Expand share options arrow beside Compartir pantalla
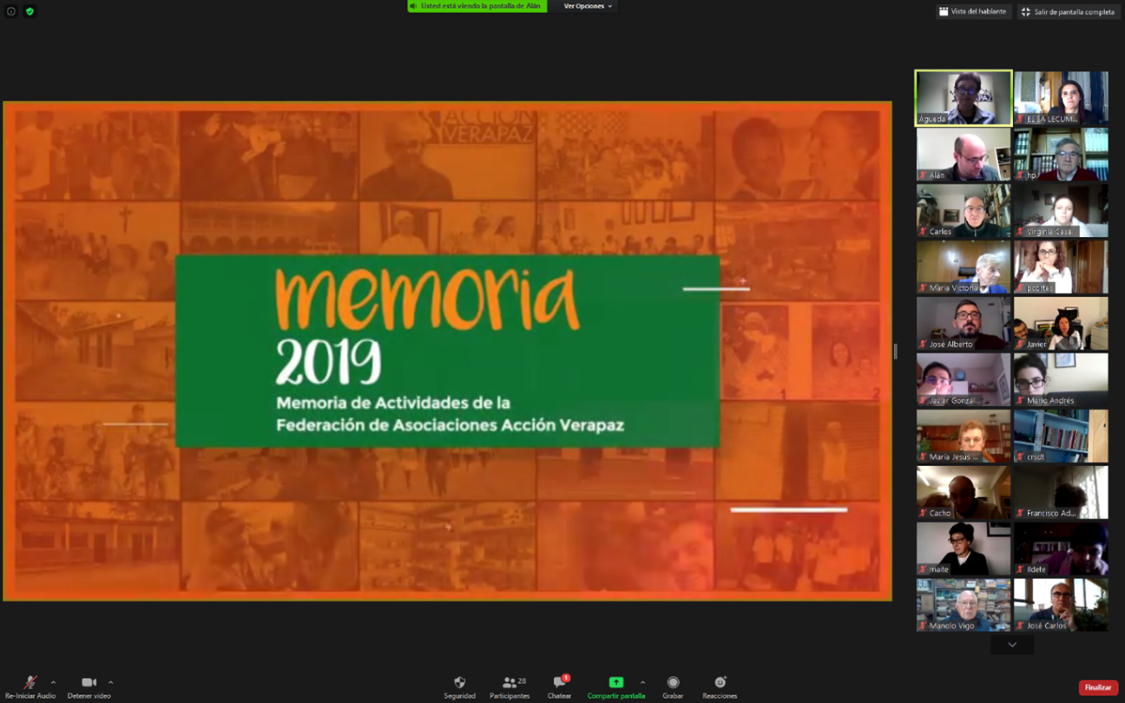 pyautogui.click(x=642, y=682)
